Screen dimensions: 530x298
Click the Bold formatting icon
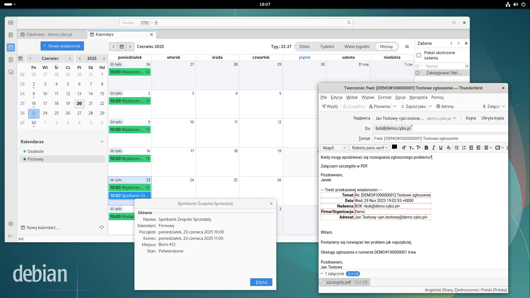(x=426, y=148)
